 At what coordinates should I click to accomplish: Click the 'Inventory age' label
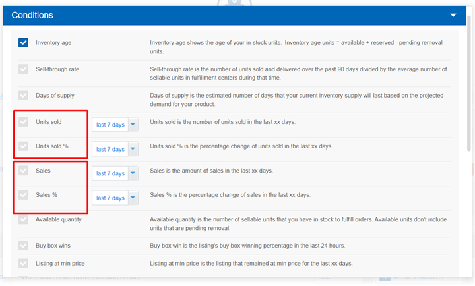tap(53, 43)
